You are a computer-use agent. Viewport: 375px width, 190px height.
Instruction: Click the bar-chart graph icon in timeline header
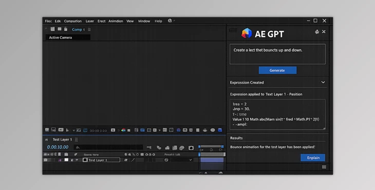click(x=167, y=148)
